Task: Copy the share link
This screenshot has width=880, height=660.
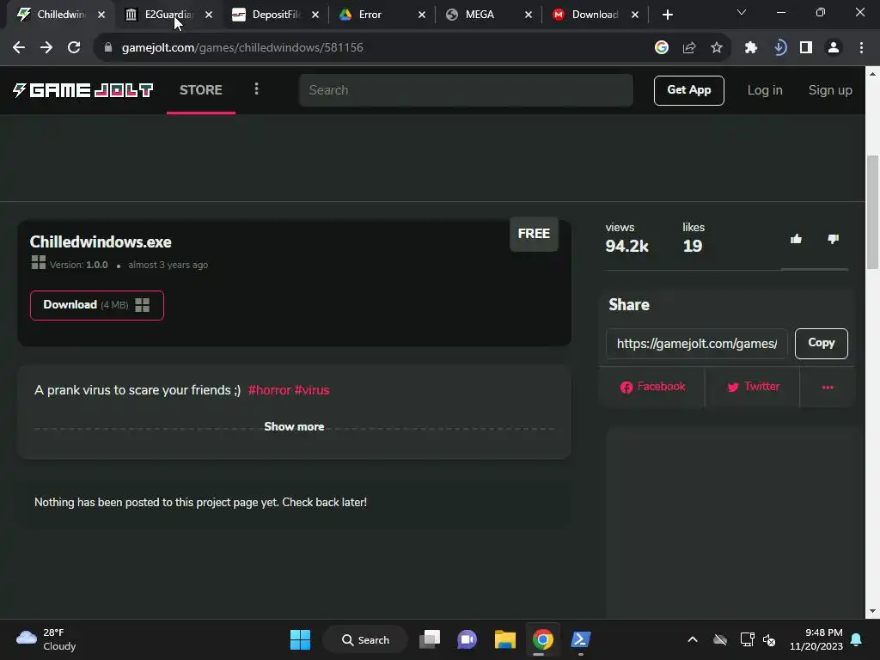Action: coord(821,344)
